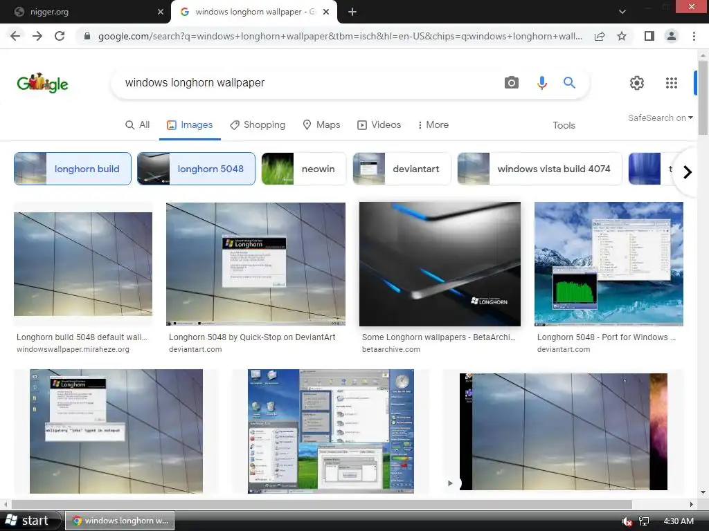Switch to the Videos tab
This screenshot has height=531, width=709.
[x=379, y=125]
